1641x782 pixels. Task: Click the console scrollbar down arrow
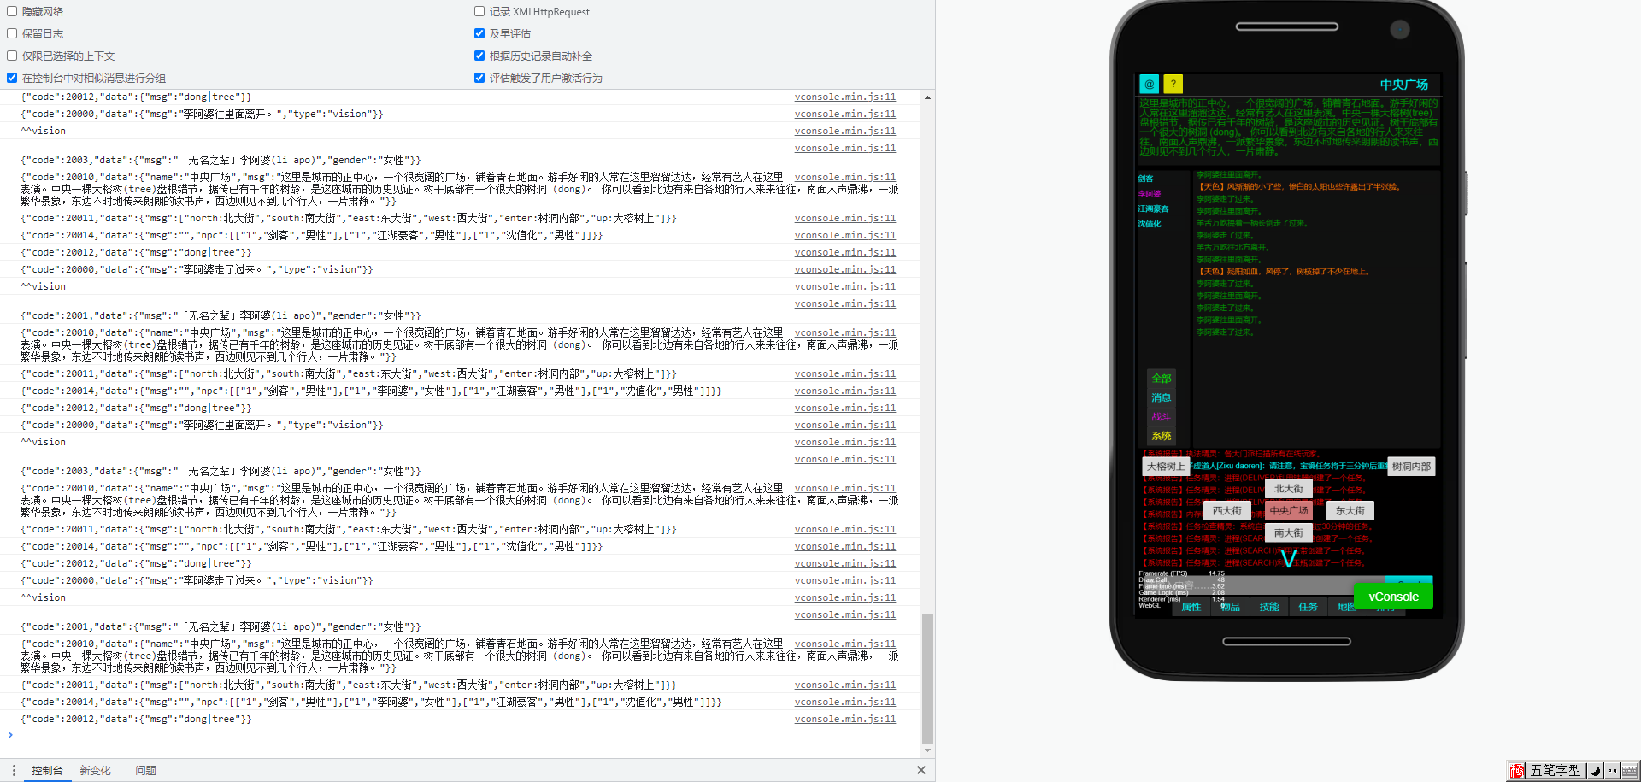pos(927,750)
